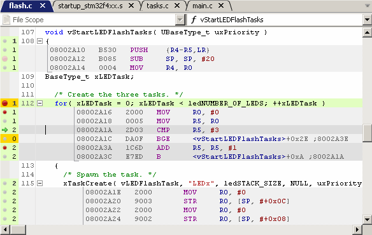Click the branch target ;8002A1A

(x=326, y=157)
